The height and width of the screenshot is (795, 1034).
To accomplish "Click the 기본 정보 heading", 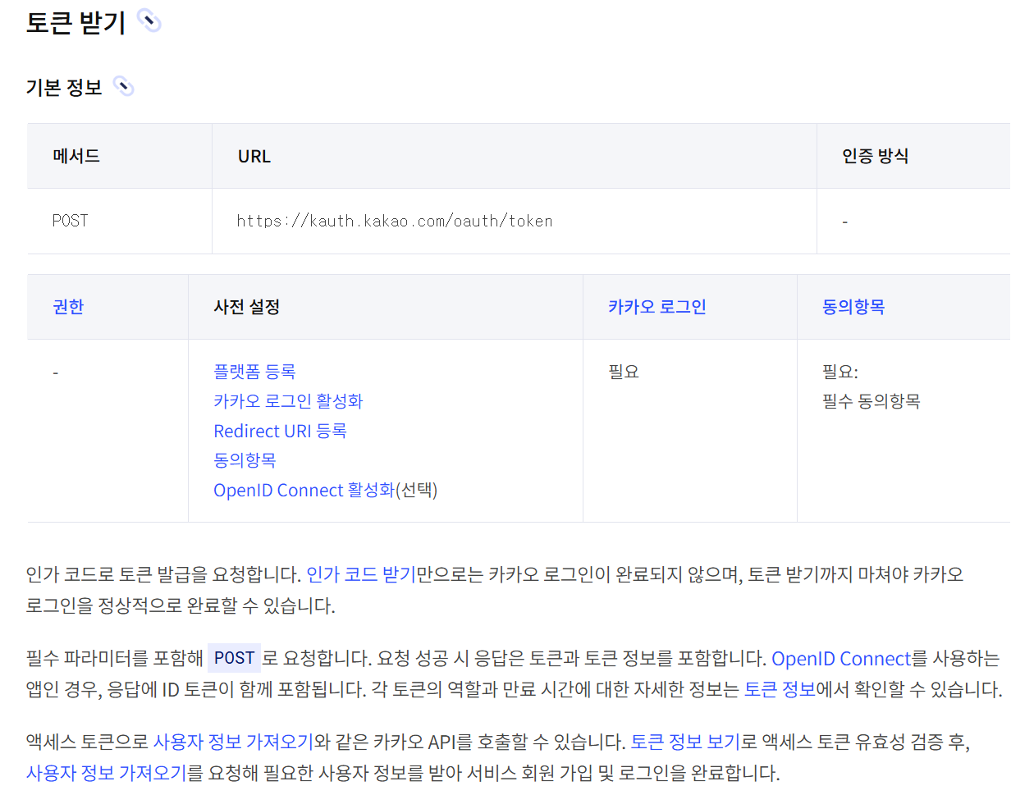I will (x=64, y=87).
